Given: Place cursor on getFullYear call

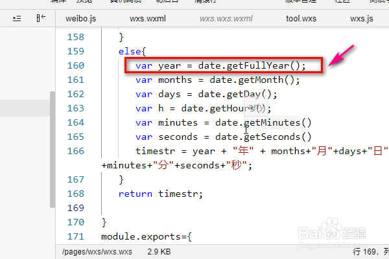Looking at the screenshot, I should tap(258, 65).
